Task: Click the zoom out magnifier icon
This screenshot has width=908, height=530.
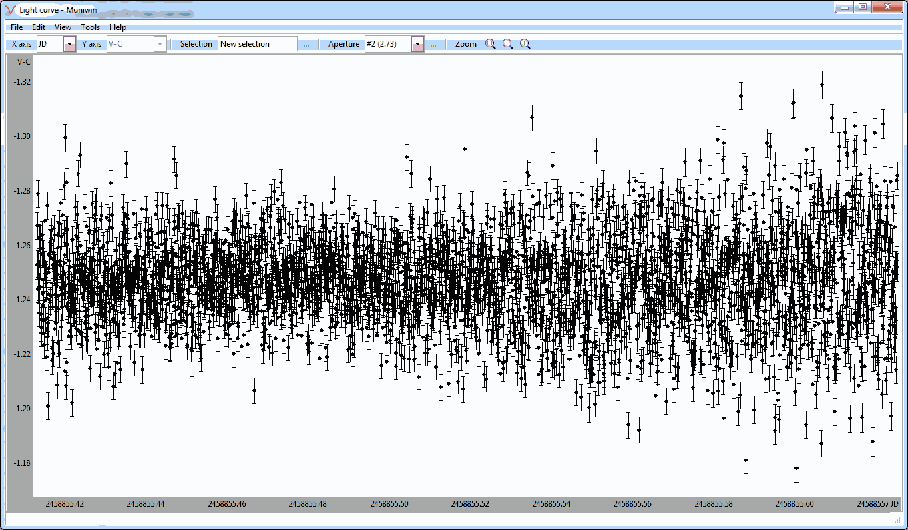Action: (x=508, y=44)
